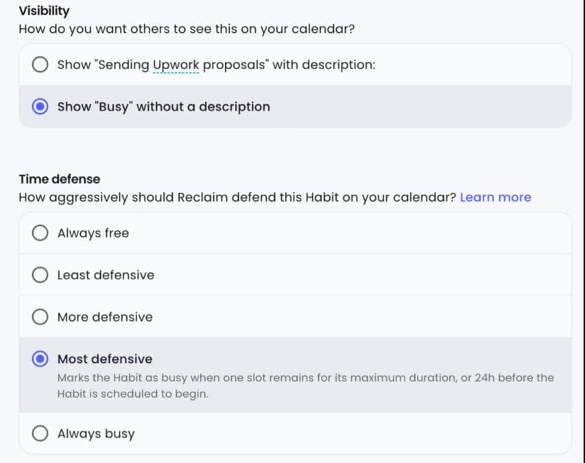Click the 'Always busy' row label
585x463 pixels.
[x=95, y=434]
